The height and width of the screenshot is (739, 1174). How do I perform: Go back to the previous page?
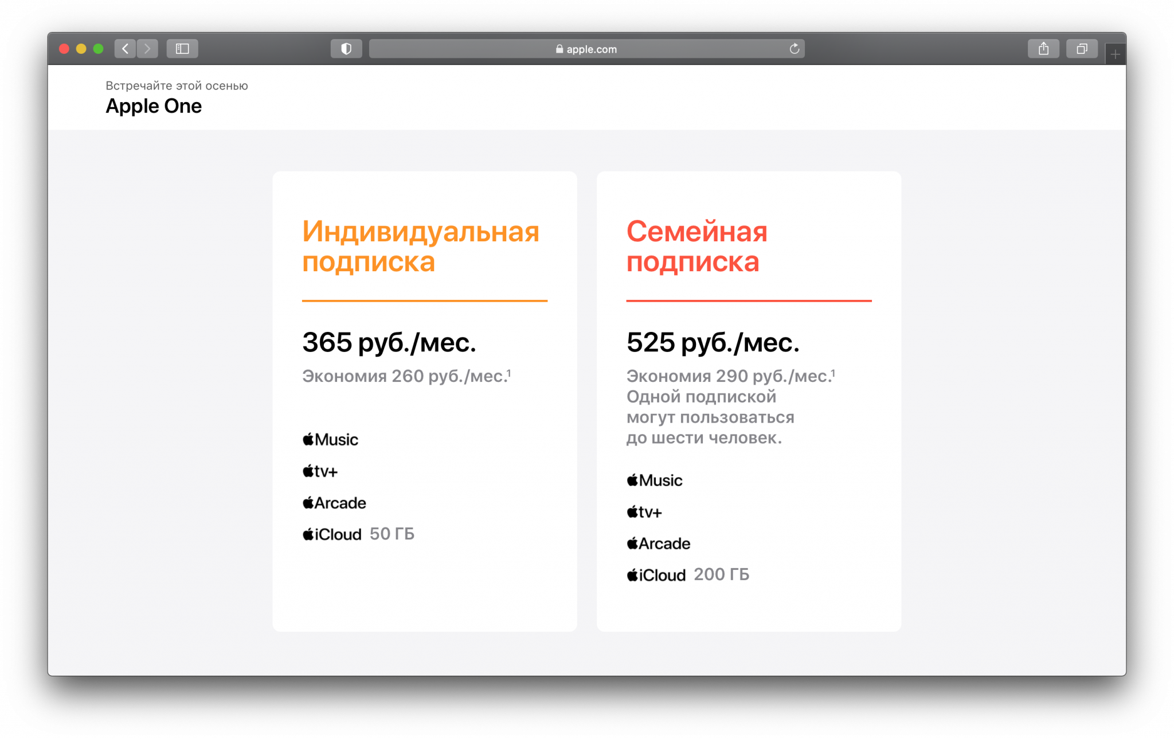point(125,49)
